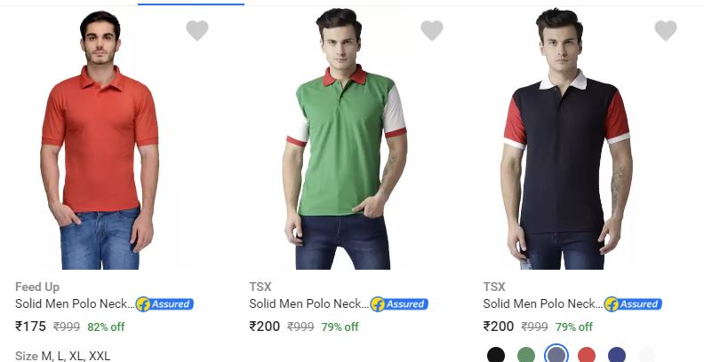The width and height of the screenshot is (704, 362).
Task: Select the navy blue color swatch
Action: point(617,356)
